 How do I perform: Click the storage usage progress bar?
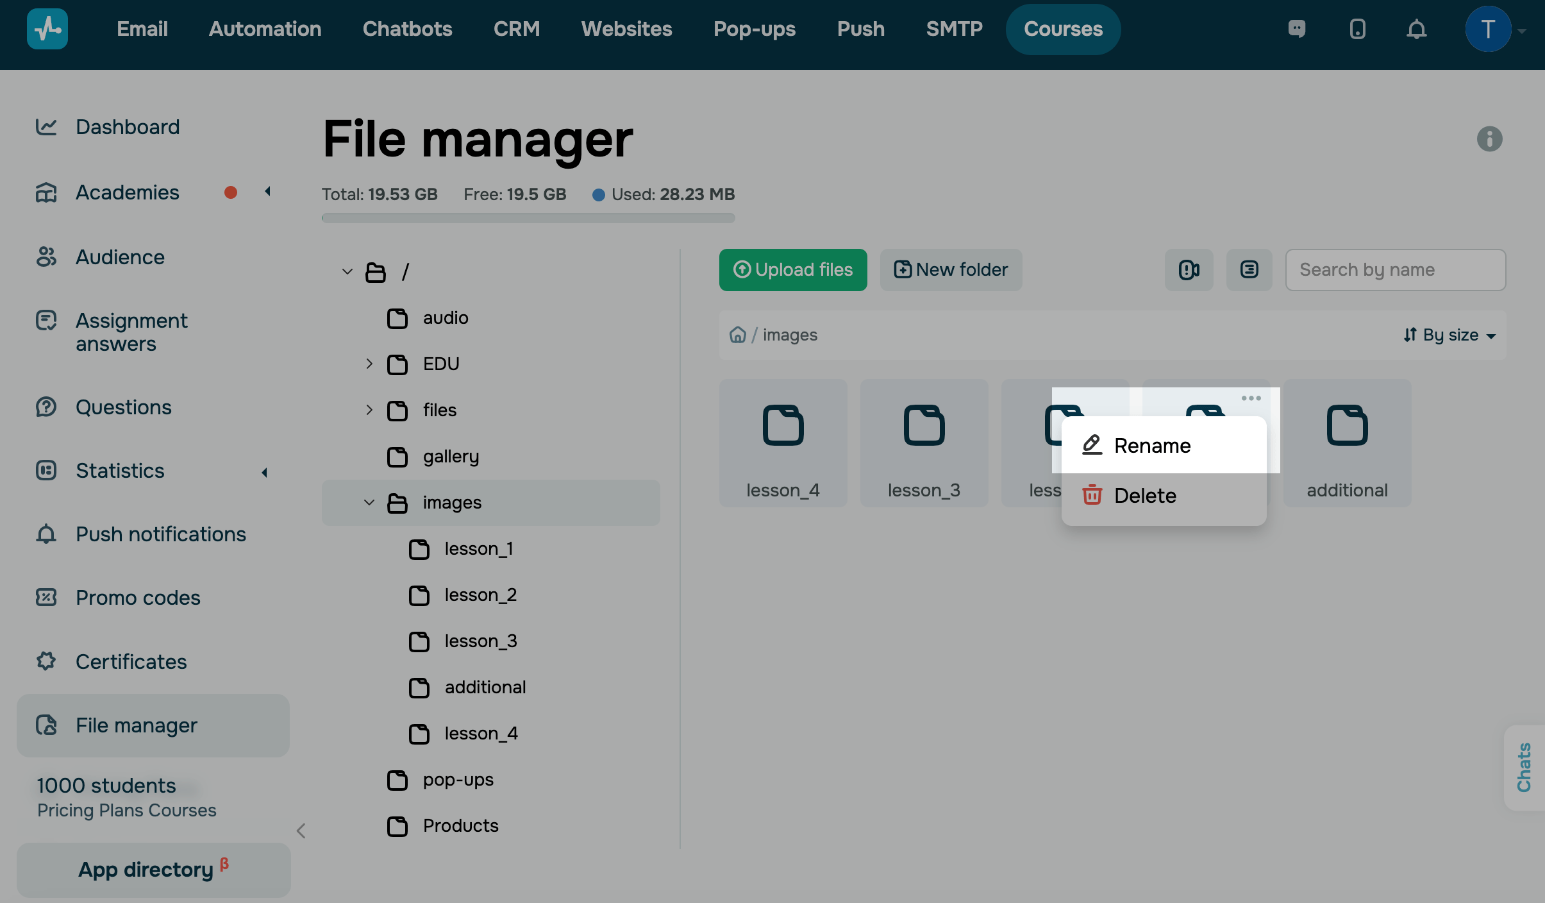tap(528, 218)
